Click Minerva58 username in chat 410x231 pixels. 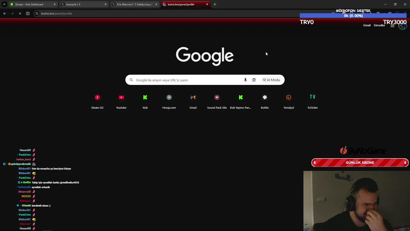25,192
